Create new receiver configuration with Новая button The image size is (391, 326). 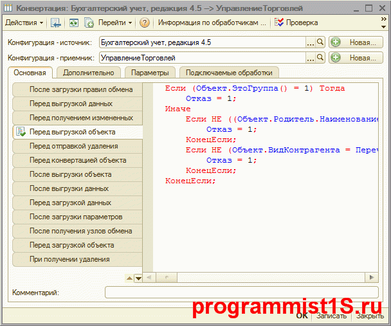(x=356, y=58)
